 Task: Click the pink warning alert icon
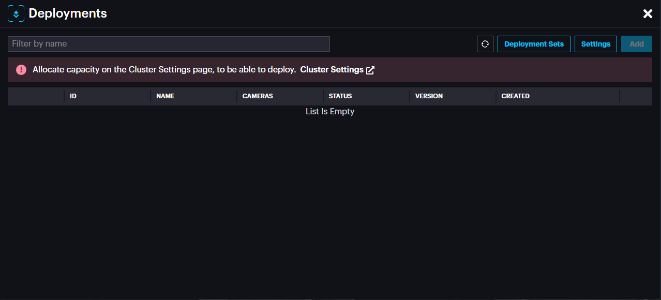pos(21,70)
